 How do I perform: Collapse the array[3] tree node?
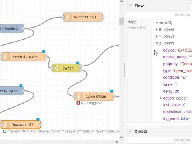(x=157, y=23)
